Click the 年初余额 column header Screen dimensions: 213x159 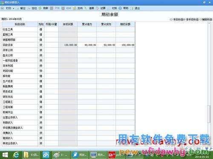pyautogui.click(x=68, y=24)
